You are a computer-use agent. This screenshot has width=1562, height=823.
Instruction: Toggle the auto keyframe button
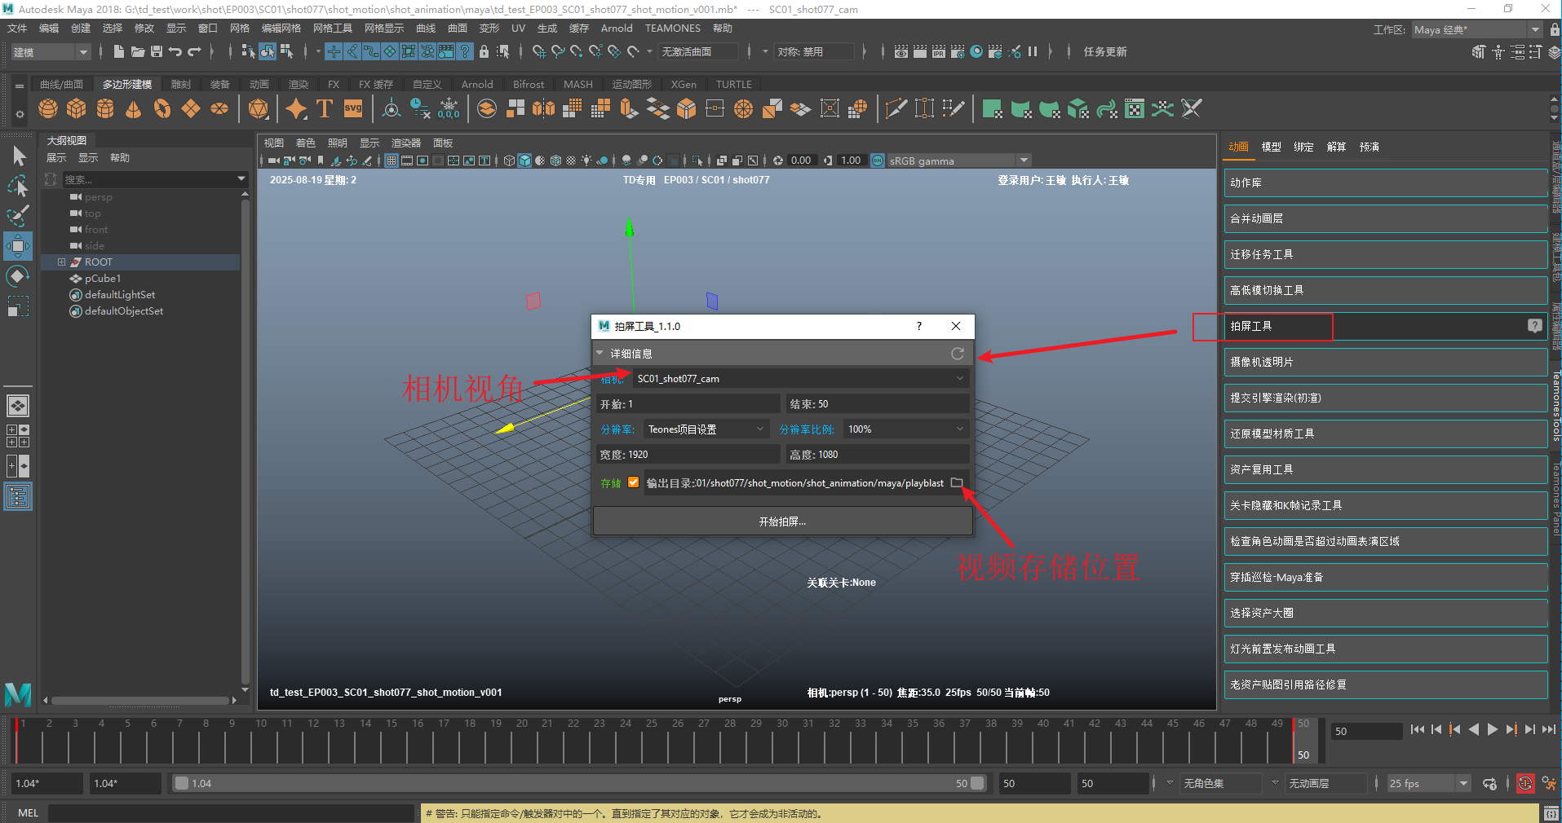coord(1524,784)
